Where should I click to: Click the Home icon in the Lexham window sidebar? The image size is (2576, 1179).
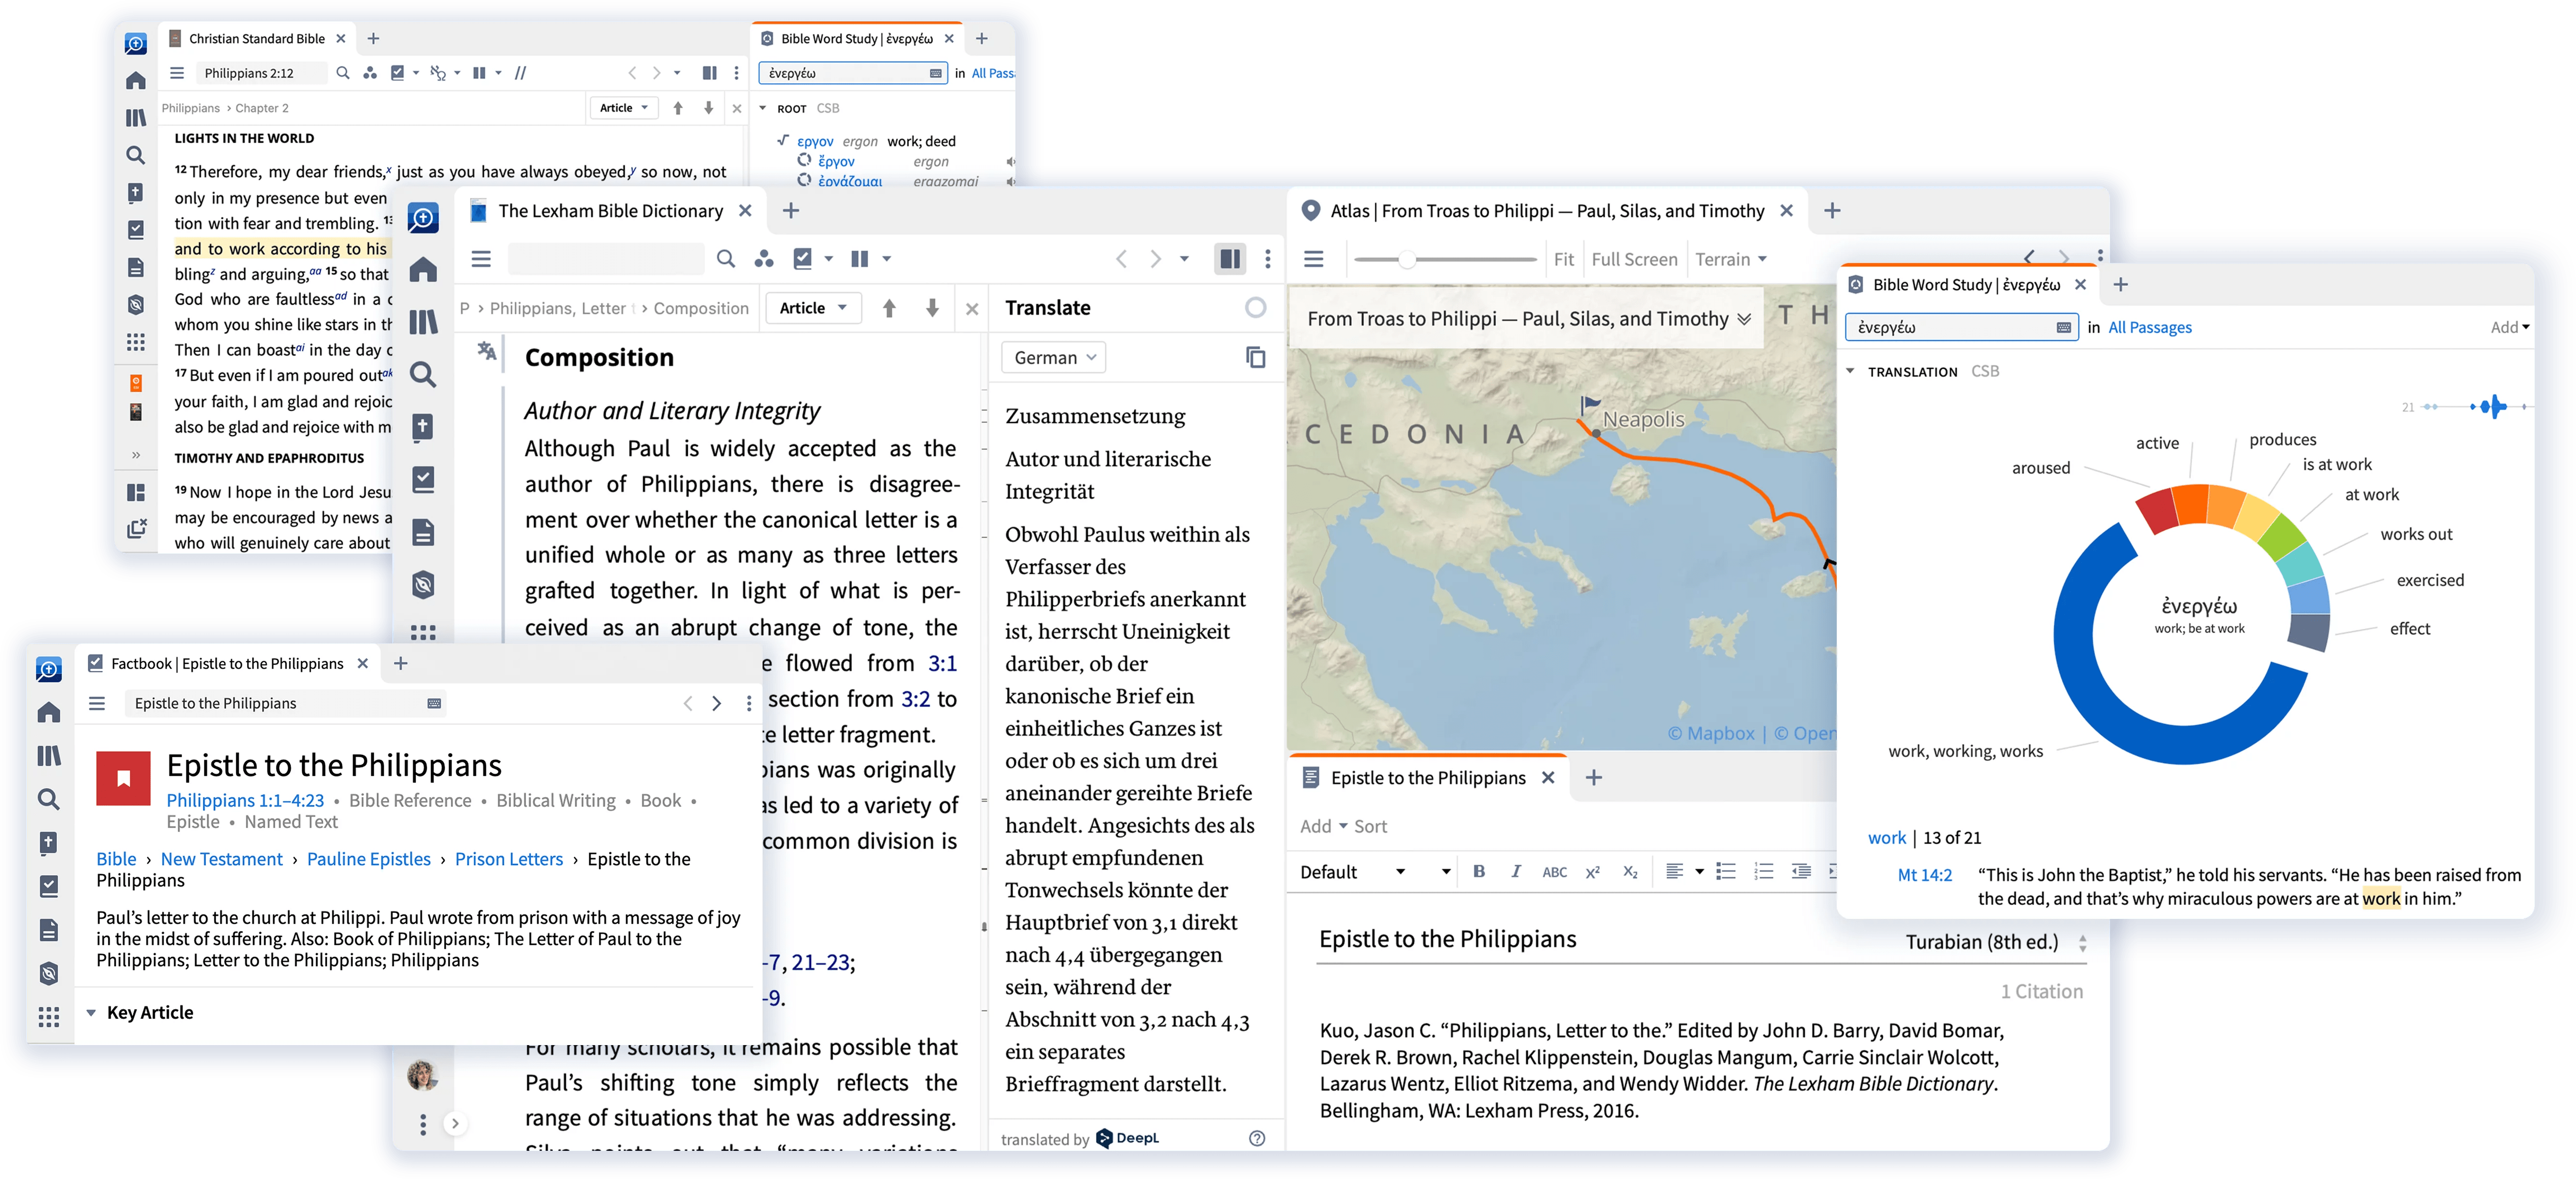point(423,270)
